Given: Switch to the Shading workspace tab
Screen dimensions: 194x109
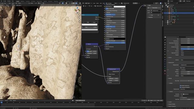Looking at the screenshot, I should 45,1.
